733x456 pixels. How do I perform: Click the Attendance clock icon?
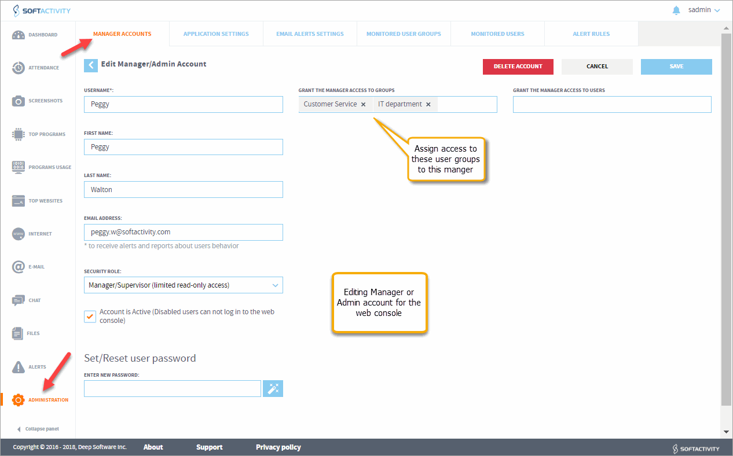(x=19, y=68)
